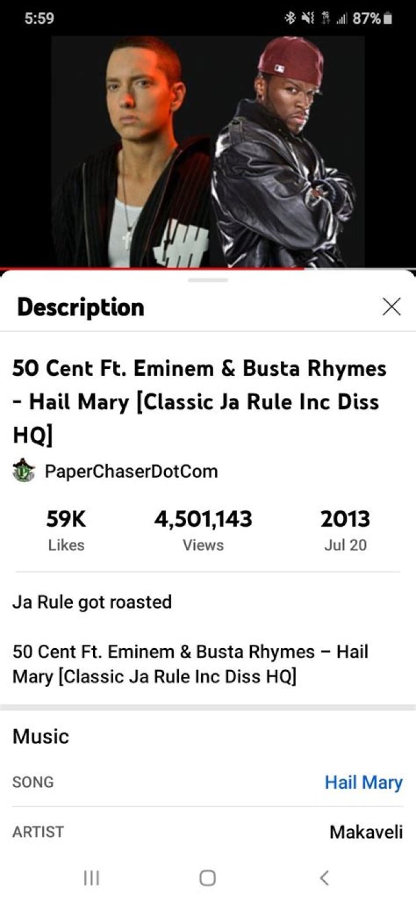Open the Hail Mary song link
This screenshot has width=416, height=902.
[363, 782]
